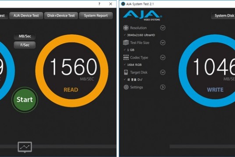Expand the Test File Size dropdown chevron
Viewport: 235px width, 157px height.
[163, 43]
